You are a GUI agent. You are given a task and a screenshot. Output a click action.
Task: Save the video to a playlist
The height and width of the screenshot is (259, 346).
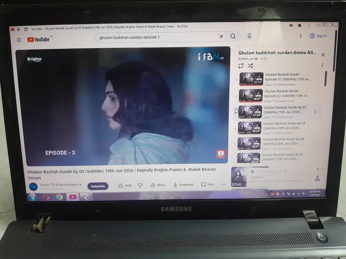(208, 184)
